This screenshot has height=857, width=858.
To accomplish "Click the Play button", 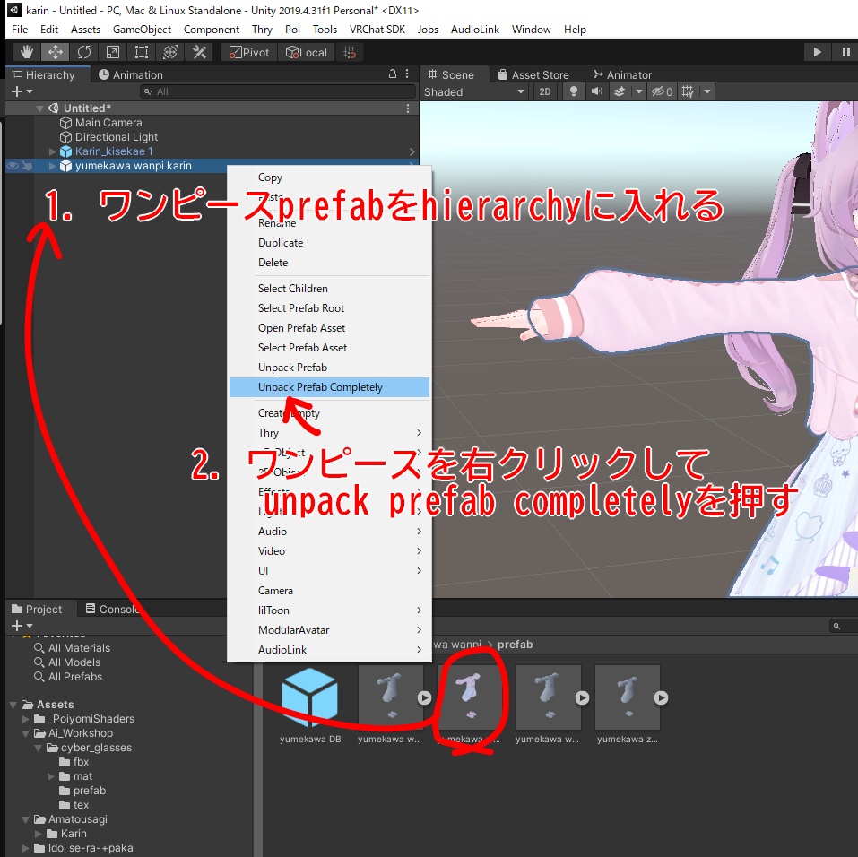I will point(817,51).
